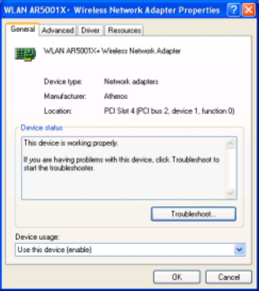Screen dimensions: 259x291
Task: Click the Network adapters device type value
Action: point(131,81)
